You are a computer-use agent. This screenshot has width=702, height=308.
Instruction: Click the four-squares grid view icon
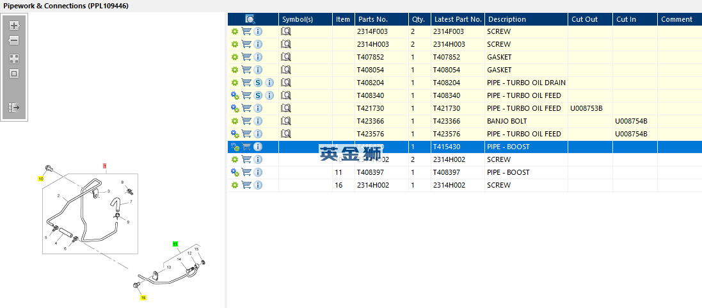coord(14,59)
